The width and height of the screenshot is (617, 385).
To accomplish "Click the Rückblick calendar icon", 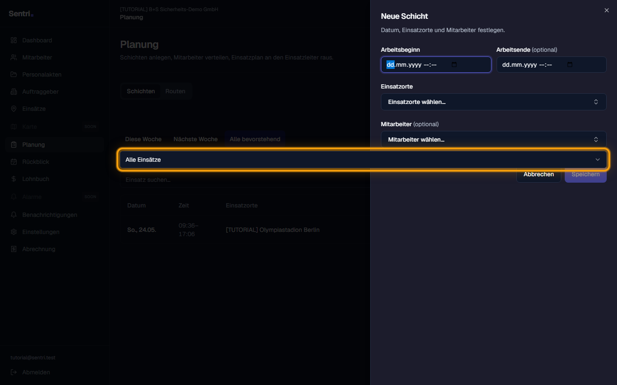I will point(14,162).
